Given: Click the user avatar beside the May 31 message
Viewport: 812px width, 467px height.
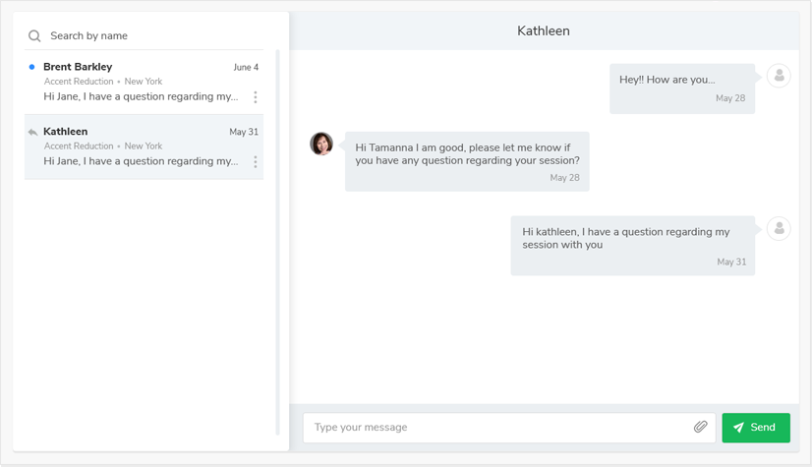Looking at the screenshot, I should pos(779,228).
